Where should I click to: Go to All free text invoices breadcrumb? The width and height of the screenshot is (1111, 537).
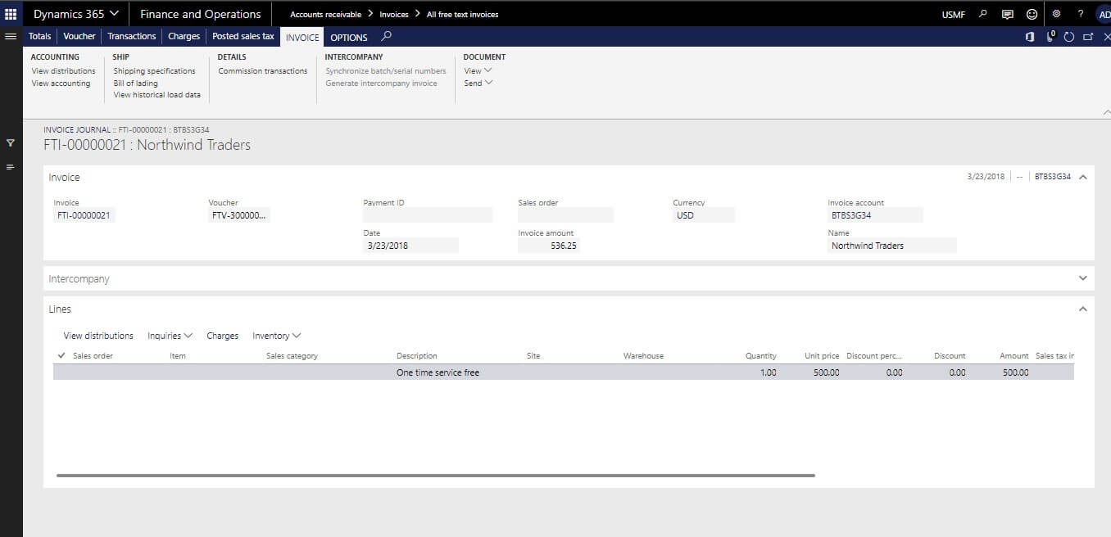(463, 14)
